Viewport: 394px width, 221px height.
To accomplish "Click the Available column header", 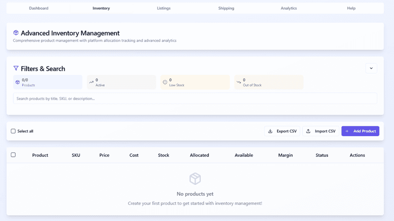I will 244,155.
